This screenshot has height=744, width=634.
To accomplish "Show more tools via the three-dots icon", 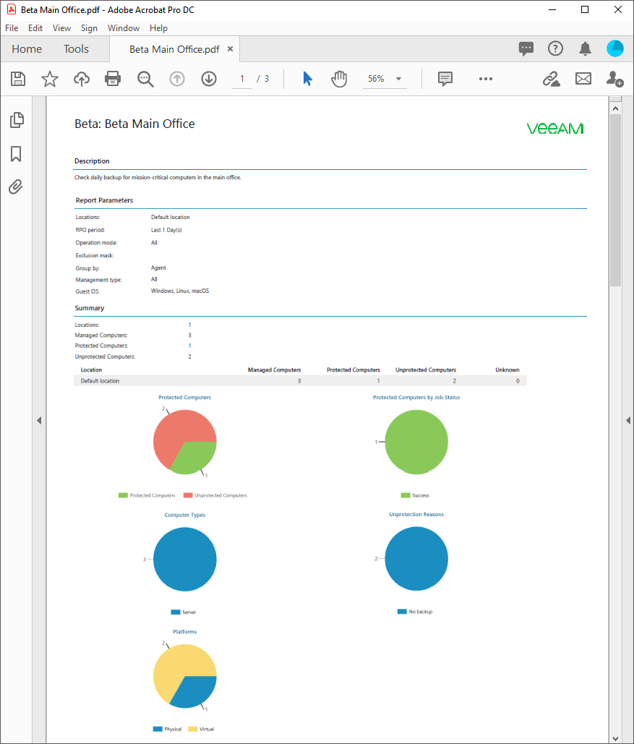I will pos(486,79).
